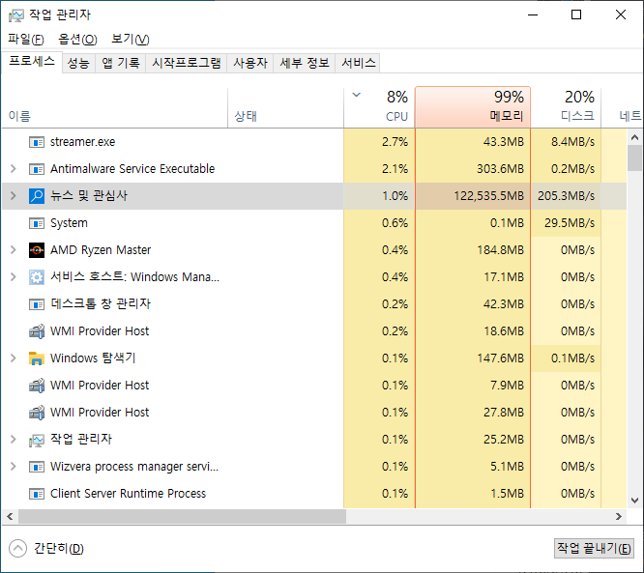Select the Windows 탐색기 folder icon
The width and height of the screenshot is (644, 573).
37,358
